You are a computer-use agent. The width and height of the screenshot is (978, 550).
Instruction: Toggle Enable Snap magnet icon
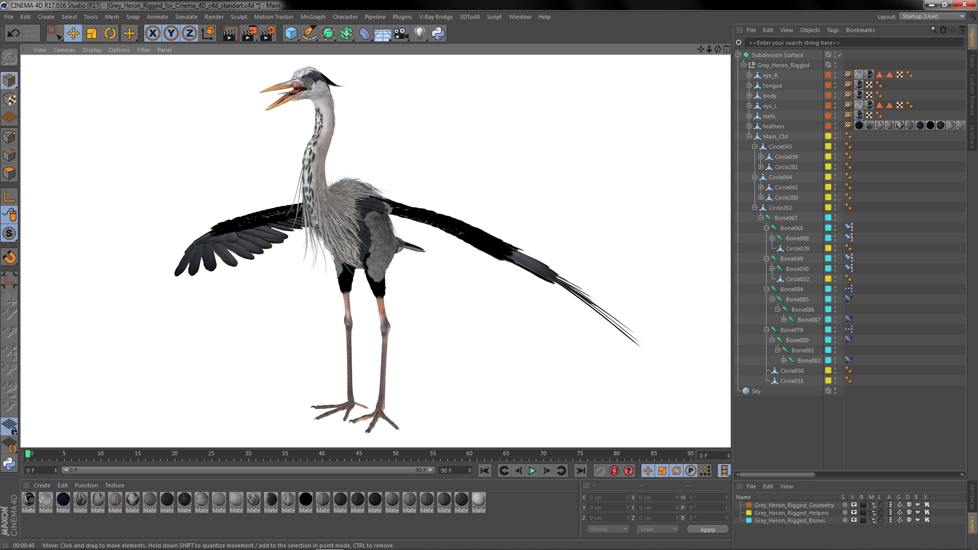click(9, 257)
